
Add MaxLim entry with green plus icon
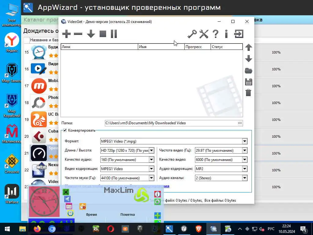[x=157, y=215]
